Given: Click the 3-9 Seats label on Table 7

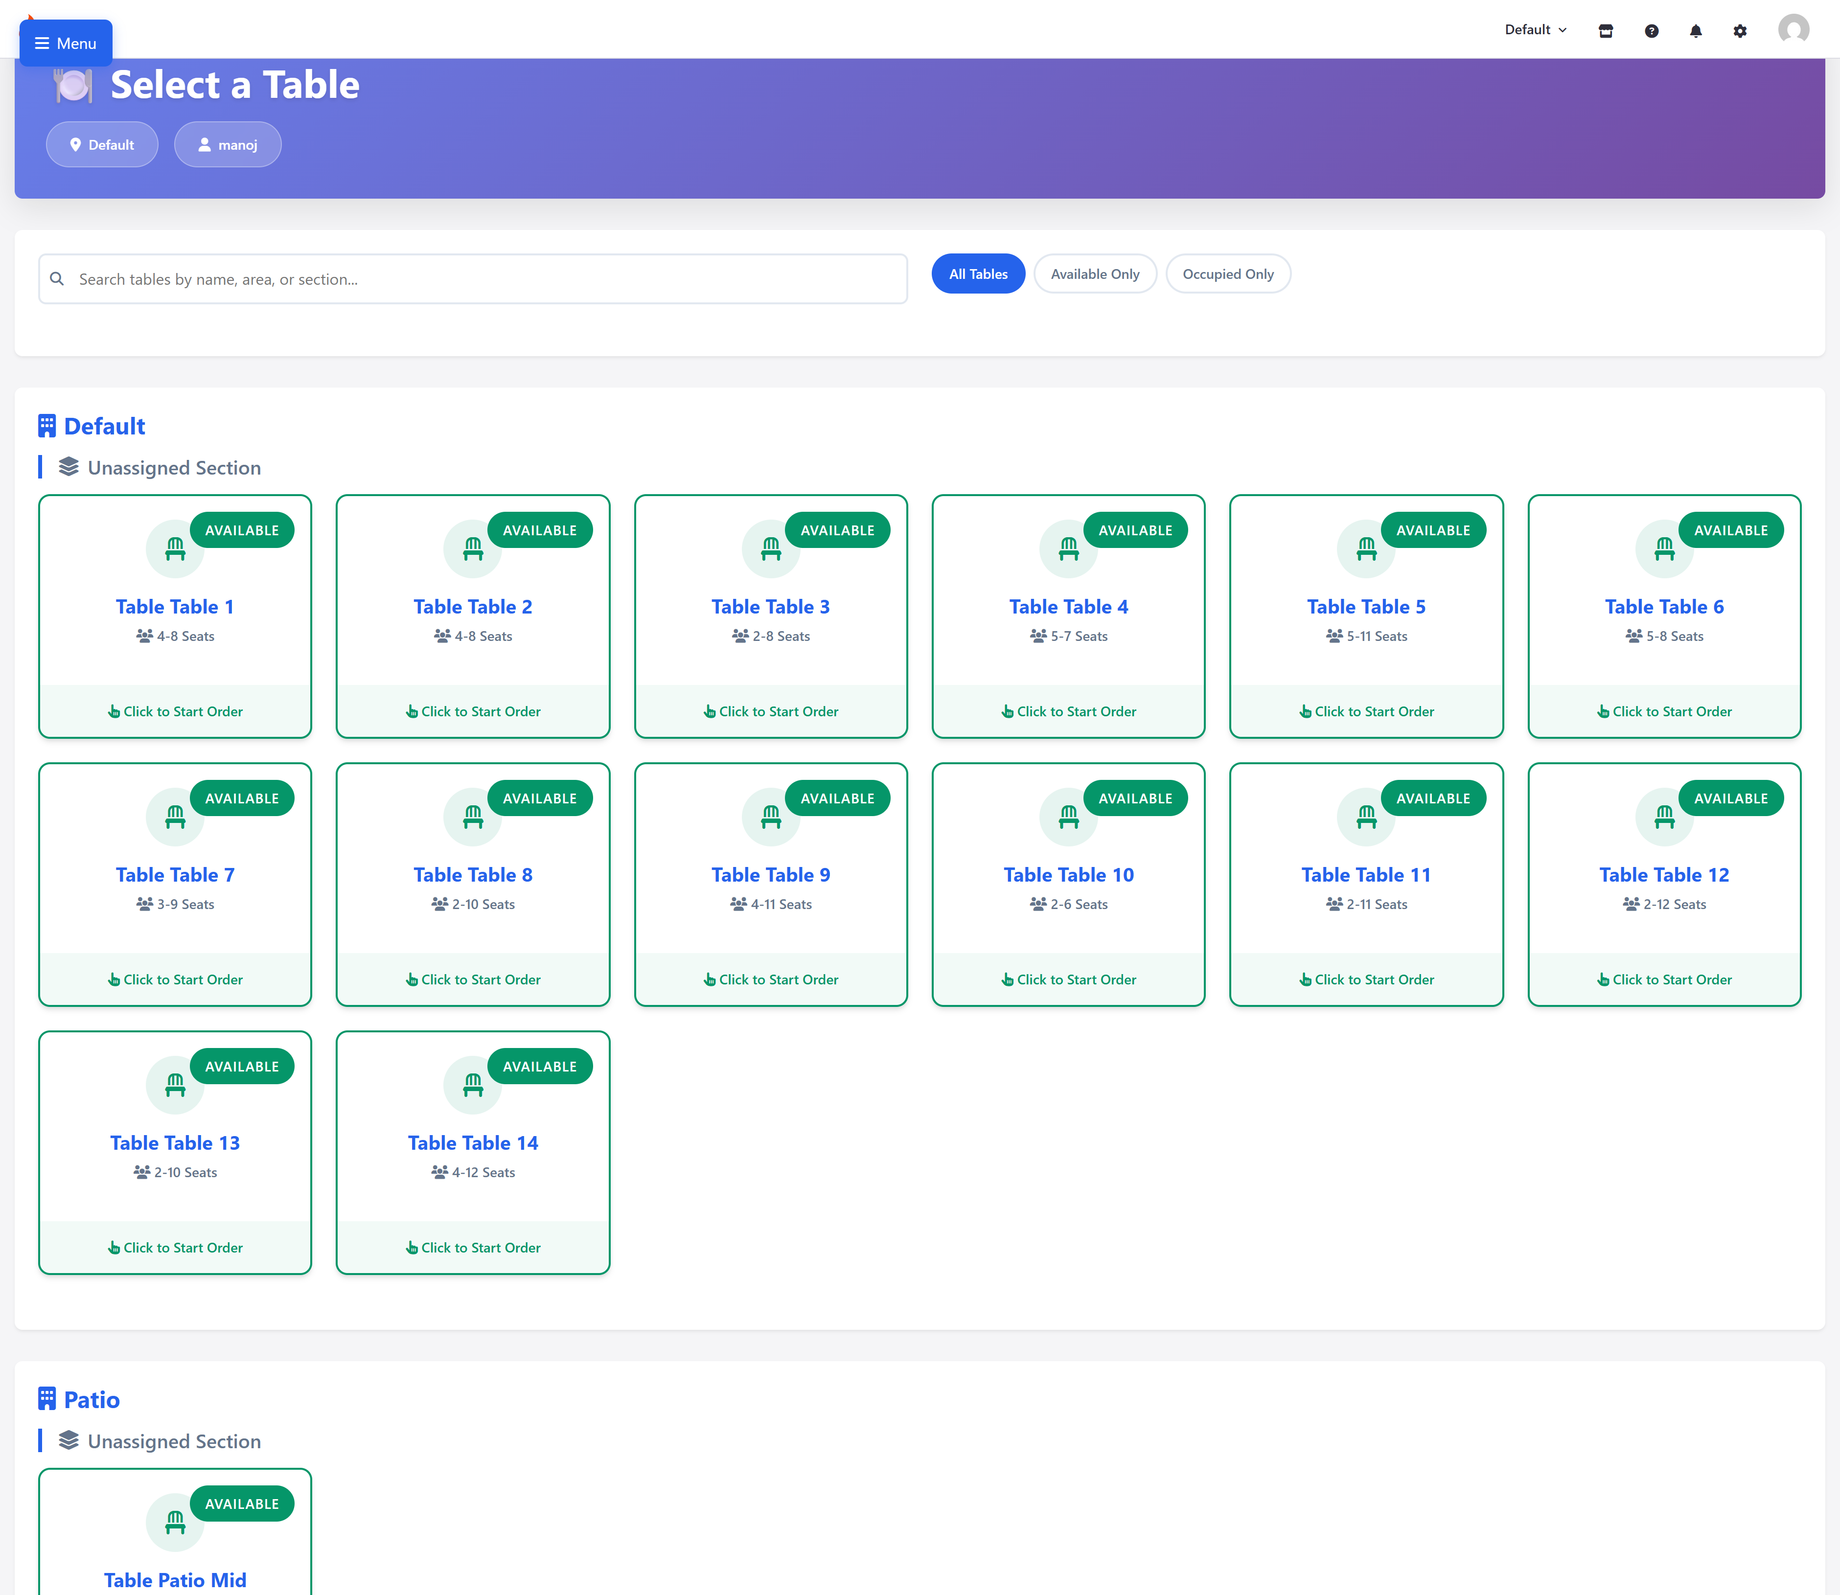Looking at the screenshot, I should 175,904.
